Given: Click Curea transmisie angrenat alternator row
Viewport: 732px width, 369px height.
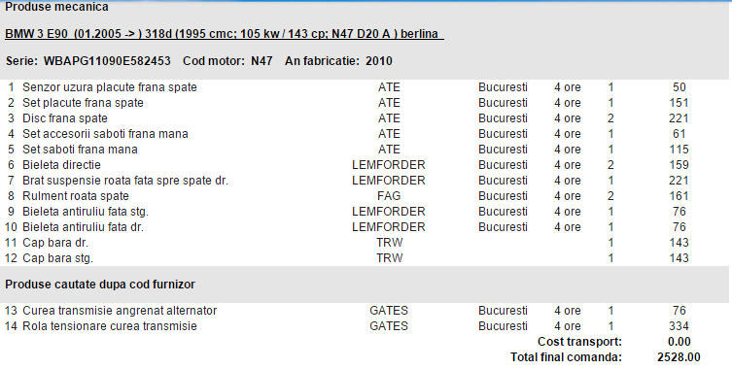Looking at the screenshot, I should (x=365, y=311).
